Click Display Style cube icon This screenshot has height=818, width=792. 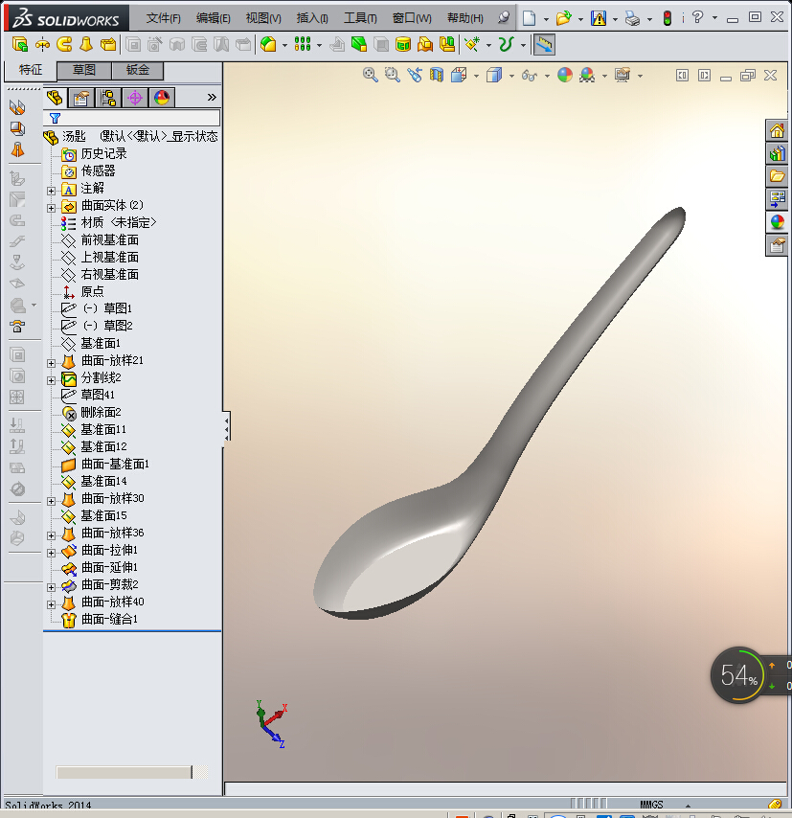tap(494, 75)
